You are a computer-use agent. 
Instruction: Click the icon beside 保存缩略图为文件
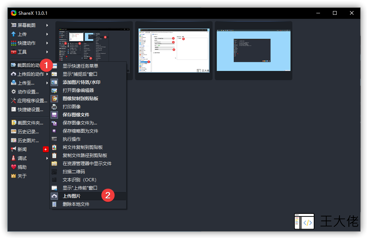(x=54, y=131)
